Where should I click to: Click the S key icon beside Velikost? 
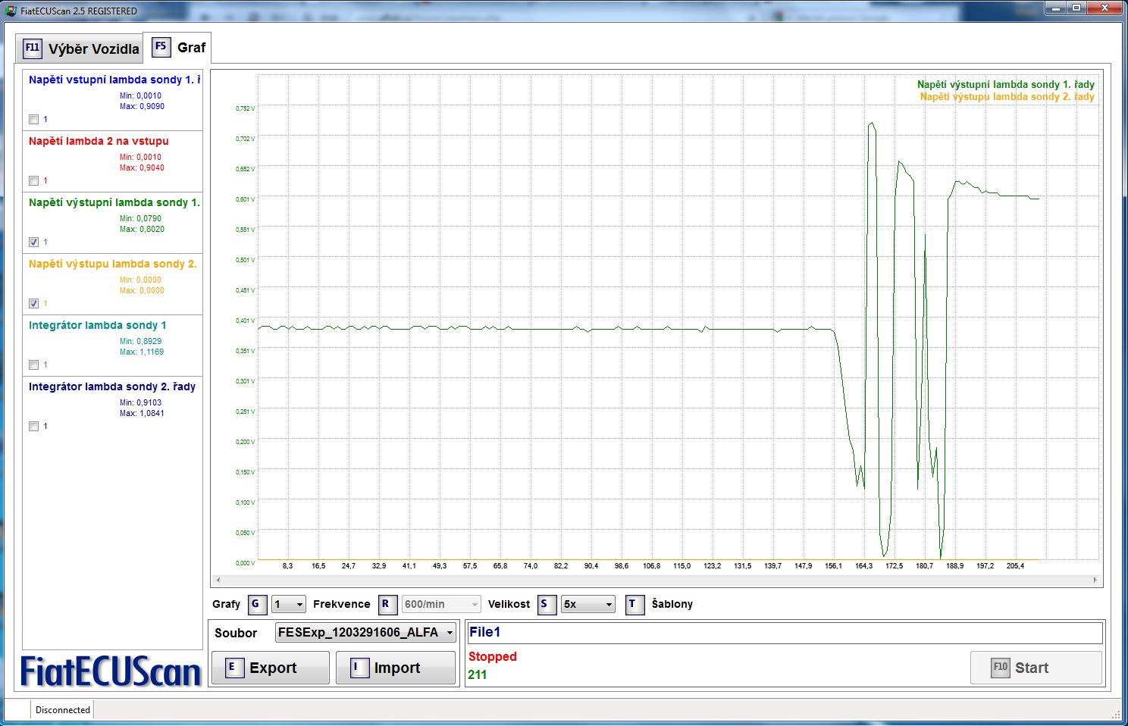click(546, 604)
